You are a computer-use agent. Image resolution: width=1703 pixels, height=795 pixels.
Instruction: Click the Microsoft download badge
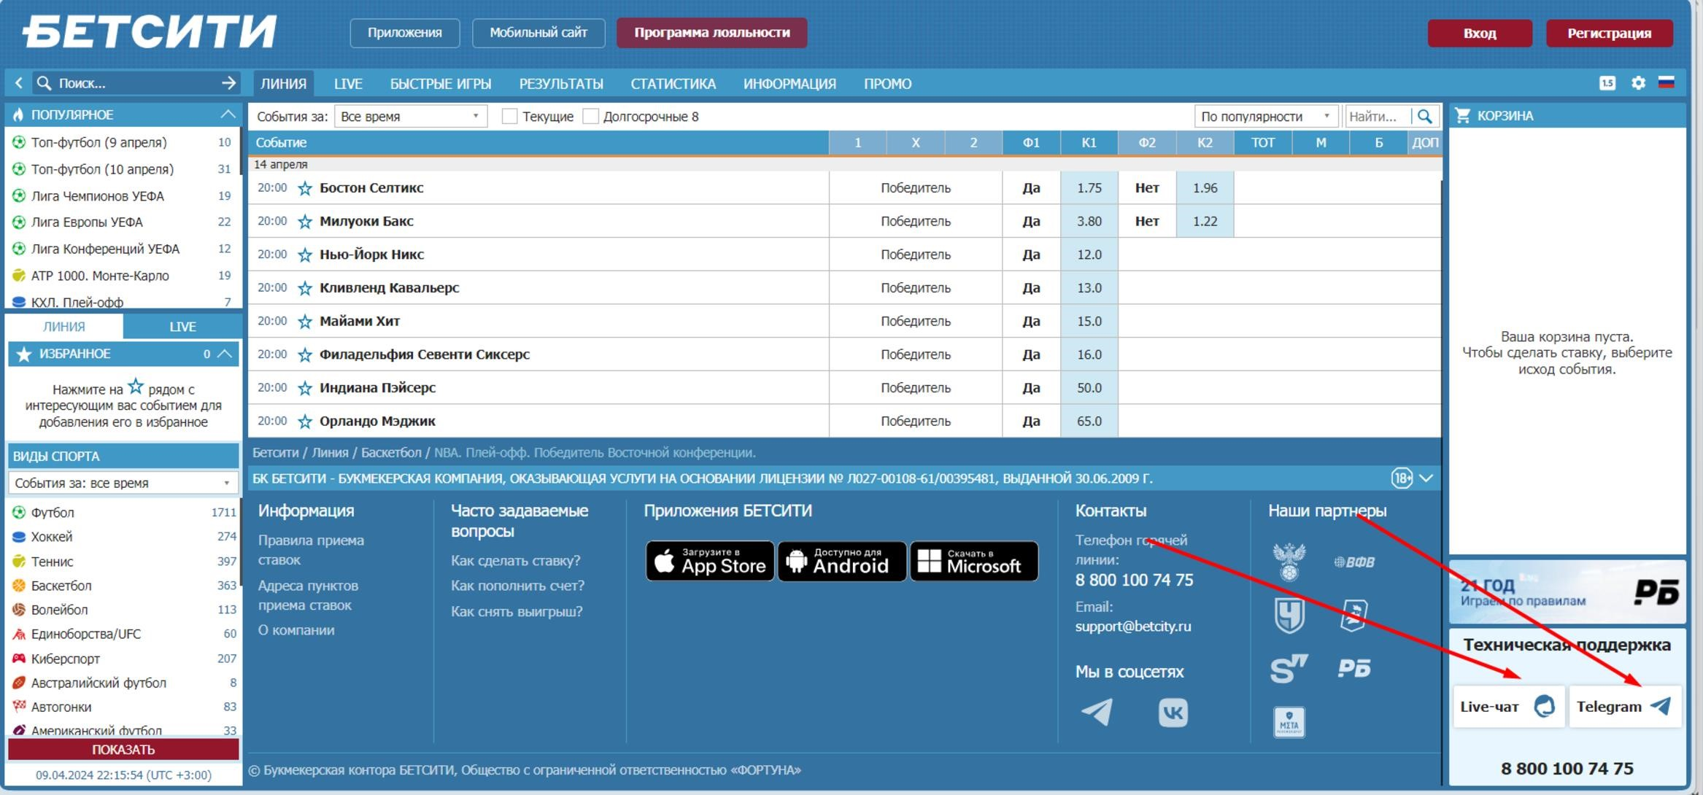[x=974, y=561]
